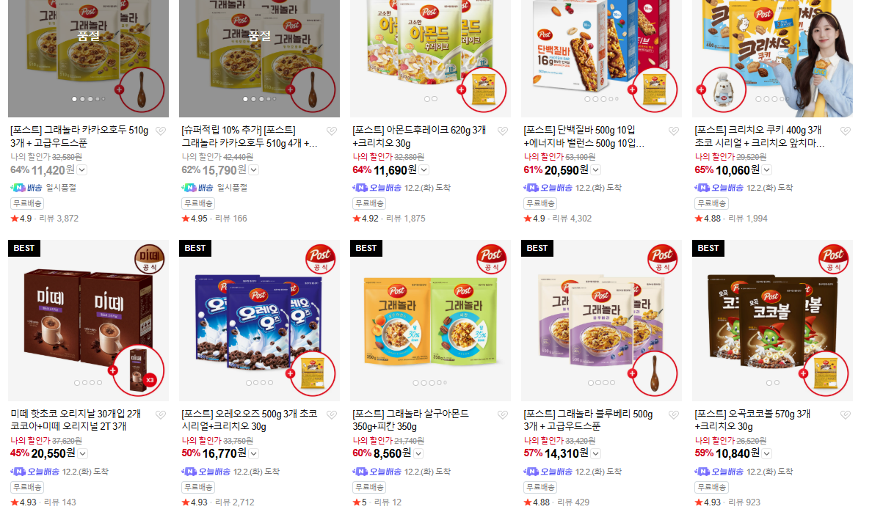The image size is (872, 512).
Task: Click the bonus gift circle on the 오곡코코볼 image
Action: click(826, 373)
